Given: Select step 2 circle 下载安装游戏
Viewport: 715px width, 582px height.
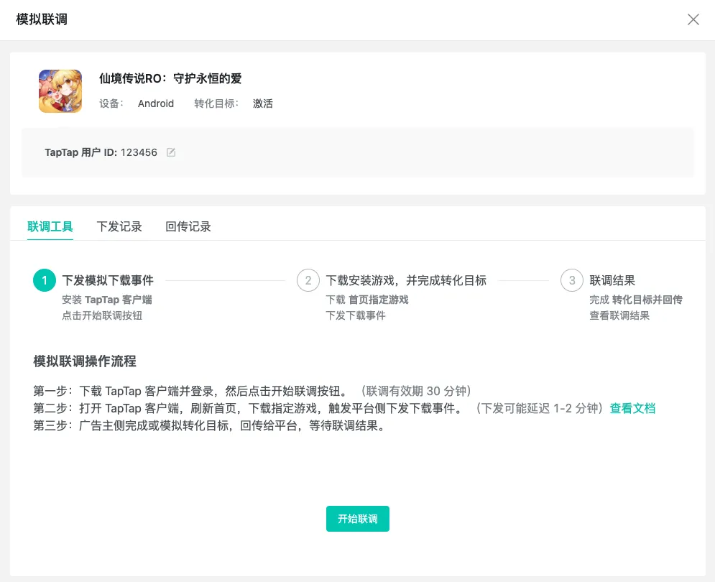Looking at the screenshot, I should tap(308, 280).
